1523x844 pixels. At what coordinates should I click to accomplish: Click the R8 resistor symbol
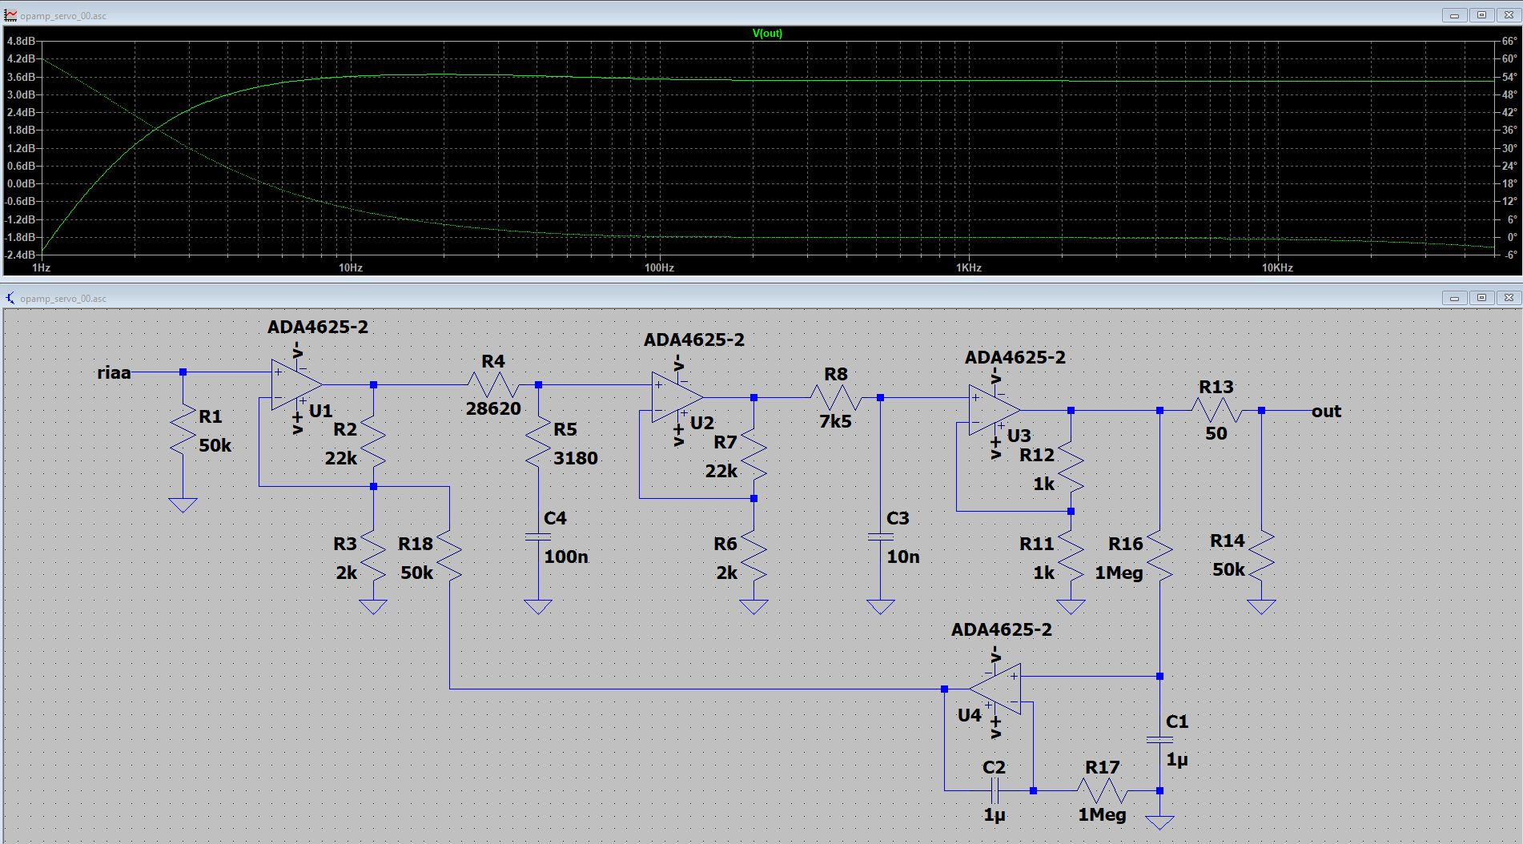(835, 398)
